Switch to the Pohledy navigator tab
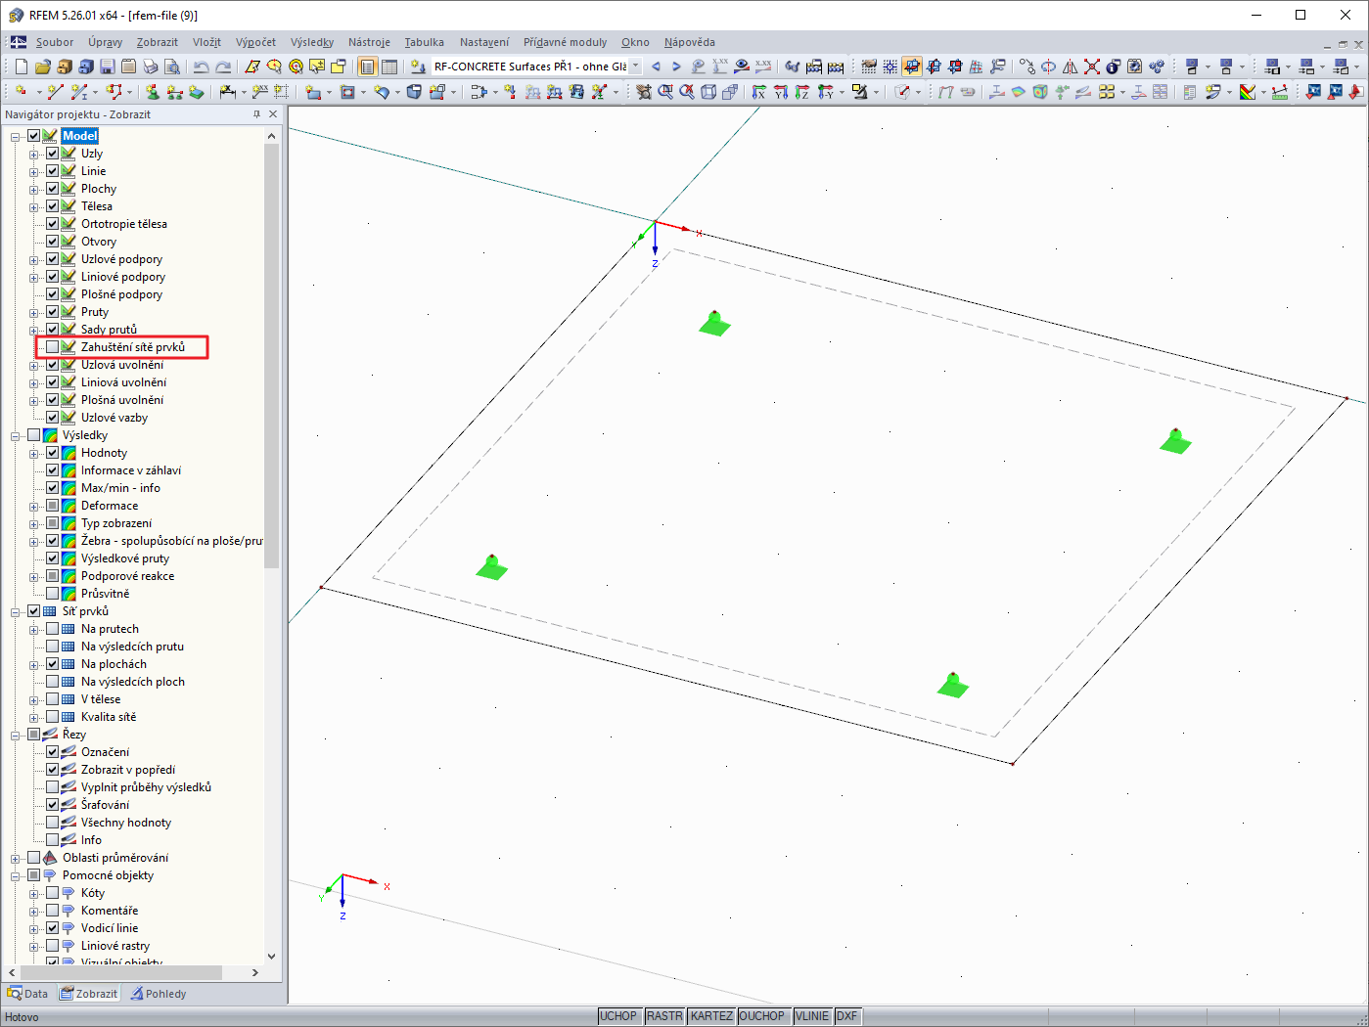This screenshot has width=1369, height=1027. tap(159, 994)
